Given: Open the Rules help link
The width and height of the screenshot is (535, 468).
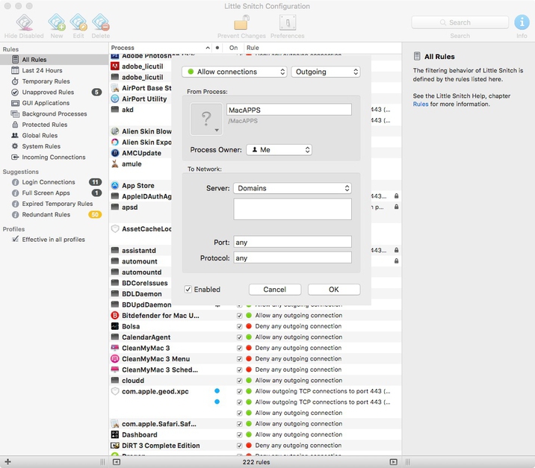Looking at the screenshot, I should click(x=421, y=104).
